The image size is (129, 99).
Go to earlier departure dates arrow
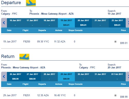(4, 23)
